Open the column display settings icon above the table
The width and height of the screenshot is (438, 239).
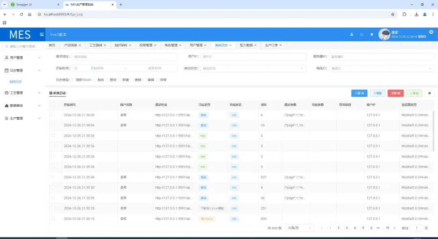click(x=429, y=93)
